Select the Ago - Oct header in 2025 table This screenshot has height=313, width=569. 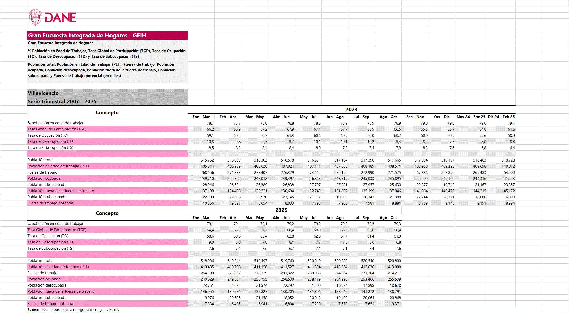coord(388,218)
